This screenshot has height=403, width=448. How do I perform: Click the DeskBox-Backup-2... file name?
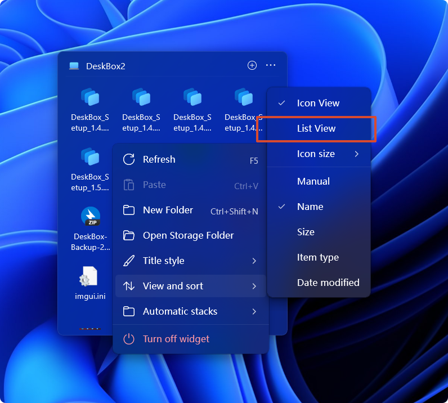coord(90,242)
